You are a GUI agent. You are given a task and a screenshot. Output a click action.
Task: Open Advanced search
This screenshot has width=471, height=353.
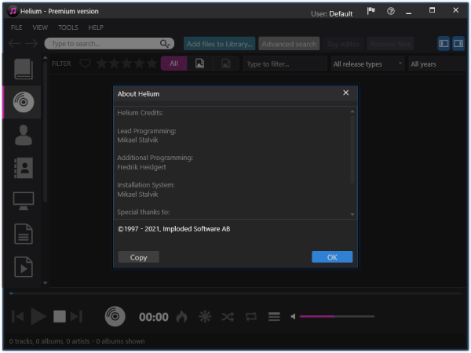[x=289, y=44]
